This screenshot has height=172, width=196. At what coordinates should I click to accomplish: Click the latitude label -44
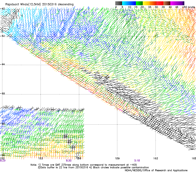2,64
